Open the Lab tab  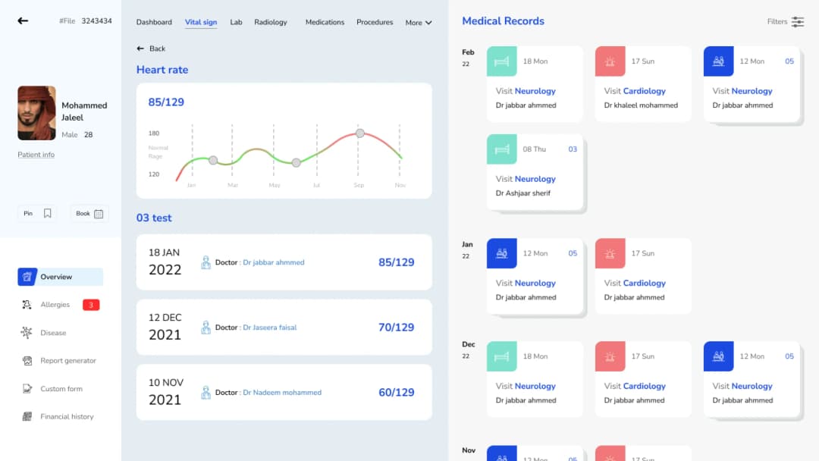pyautogui.click(x=236, y=22)
